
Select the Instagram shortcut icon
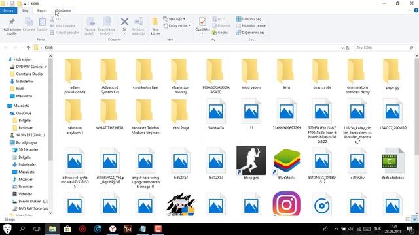(x=287, y=203)
